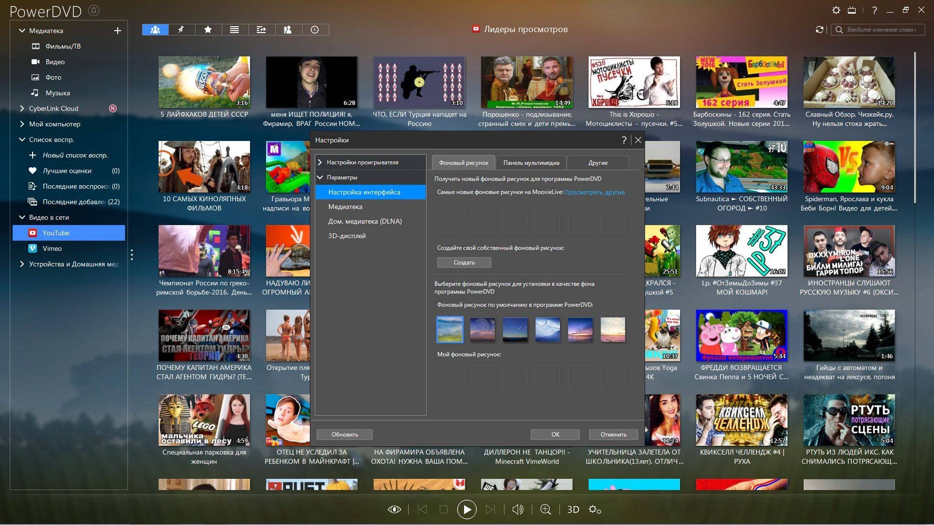The height and width of the screenshot is (525, 934).
Task: Click the Обновить button
Action: tap(344, 435)
